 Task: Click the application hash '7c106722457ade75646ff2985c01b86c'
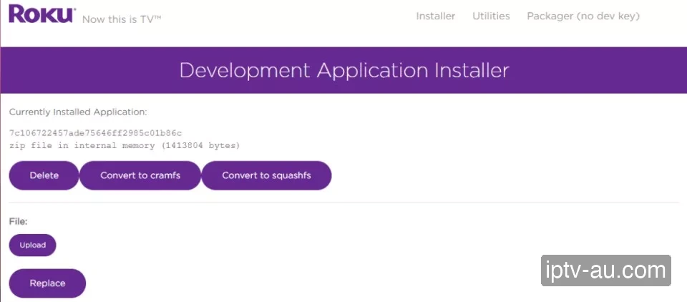pos(95,133)
